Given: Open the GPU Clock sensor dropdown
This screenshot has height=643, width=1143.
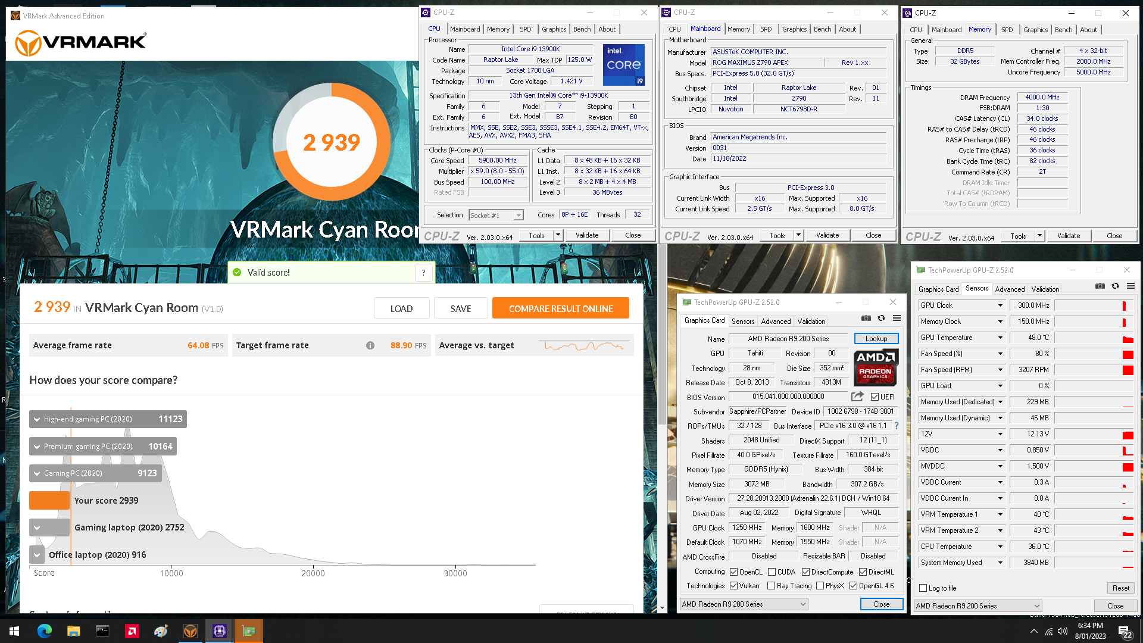Looking at the screenshot, I should 1000,305.
